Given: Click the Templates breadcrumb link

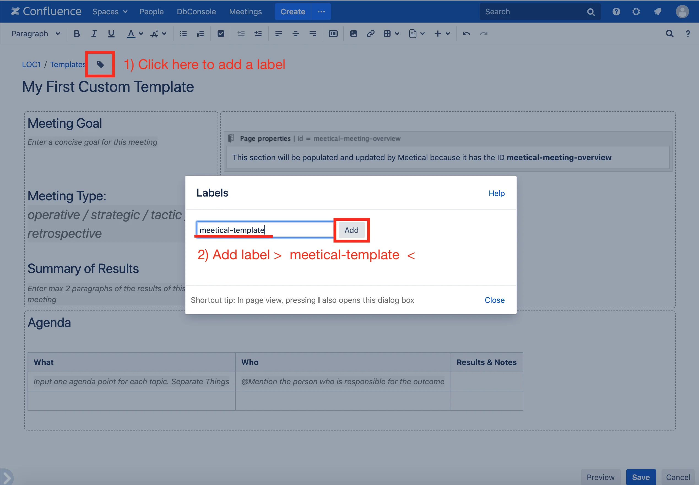Looking at the screenshot, I should (x=68, y=64).
